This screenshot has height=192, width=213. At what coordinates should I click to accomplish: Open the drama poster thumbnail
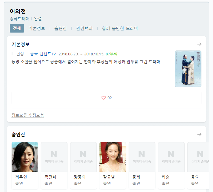pyautogui.click(x=188, y=69)
